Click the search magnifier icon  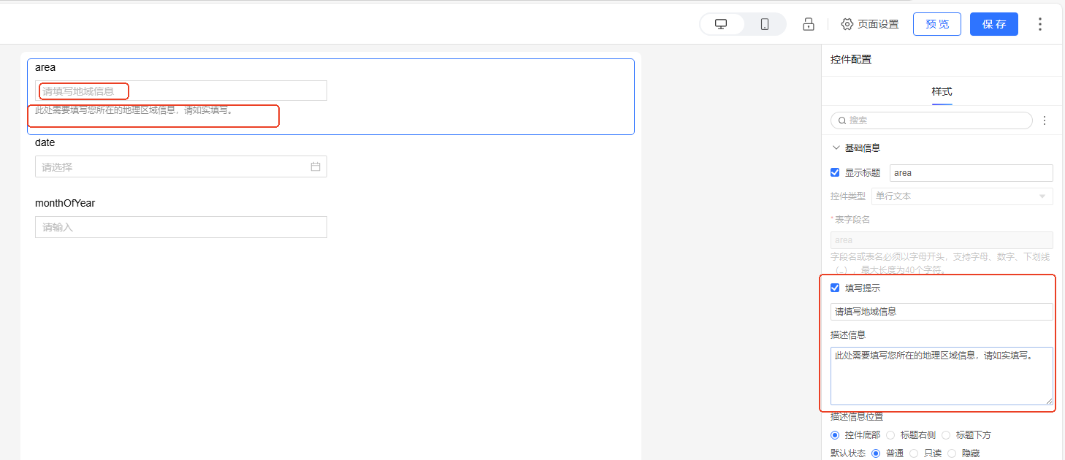[842, 120]
